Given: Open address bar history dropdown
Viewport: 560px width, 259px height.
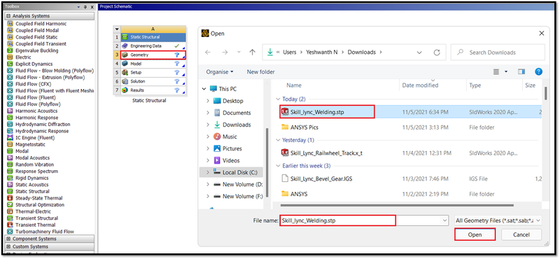Looking at the screenshot, I should pos(419,52).
